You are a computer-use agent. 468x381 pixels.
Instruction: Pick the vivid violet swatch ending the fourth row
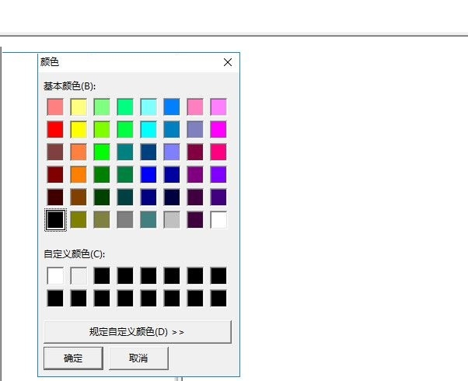point(218,175)
